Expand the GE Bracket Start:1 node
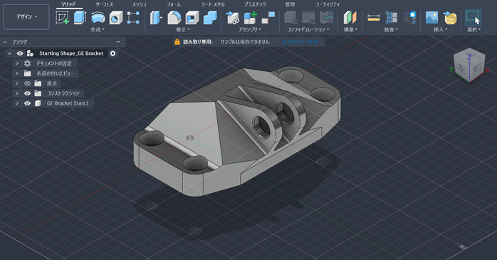 tap(17, 103)
